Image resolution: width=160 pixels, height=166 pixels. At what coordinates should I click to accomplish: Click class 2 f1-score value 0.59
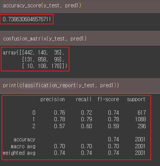[x=113, y=126]
